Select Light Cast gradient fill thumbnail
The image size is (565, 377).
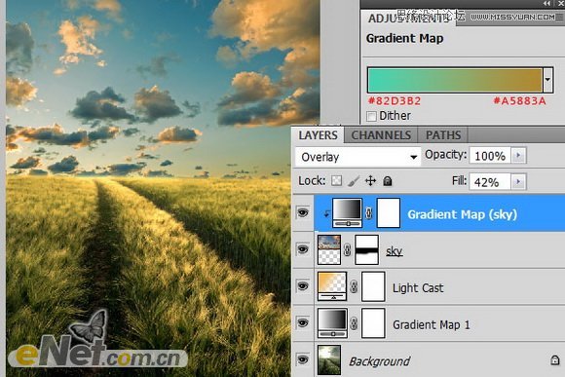click(332, 286)
